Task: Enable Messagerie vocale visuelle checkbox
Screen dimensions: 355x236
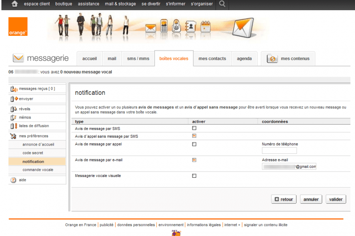Action: click(194, 176)
